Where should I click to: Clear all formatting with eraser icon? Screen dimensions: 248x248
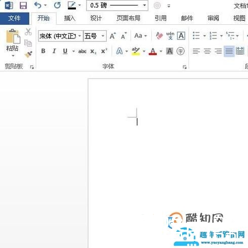159,36
